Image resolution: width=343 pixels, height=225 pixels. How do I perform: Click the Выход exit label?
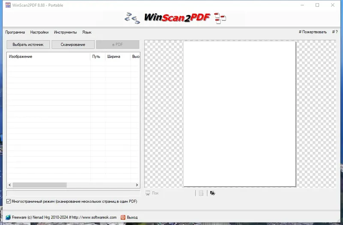pos(132,217)
